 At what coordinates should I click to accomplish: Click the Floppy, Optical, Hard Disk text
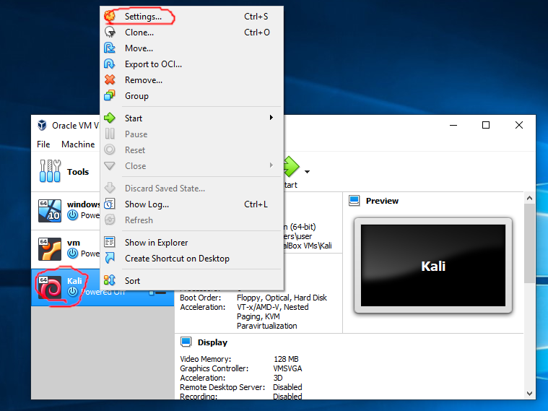point(282,298)
